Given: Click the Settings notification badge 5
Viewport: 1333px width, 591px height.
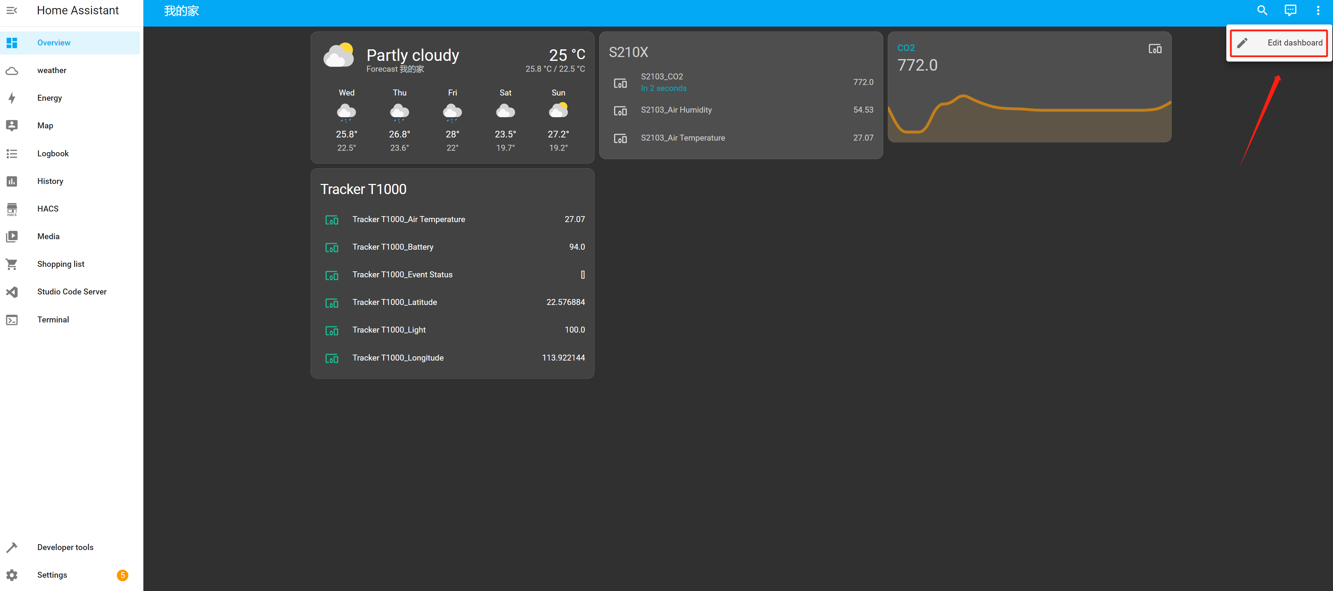Looking at the screenshot, I should (123, 575).
